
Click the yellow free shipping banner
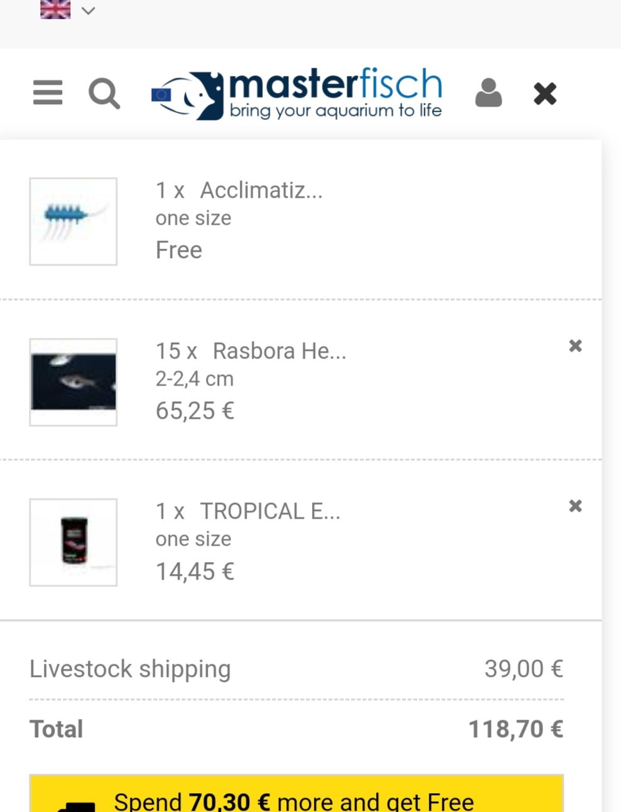coord(296,795)
